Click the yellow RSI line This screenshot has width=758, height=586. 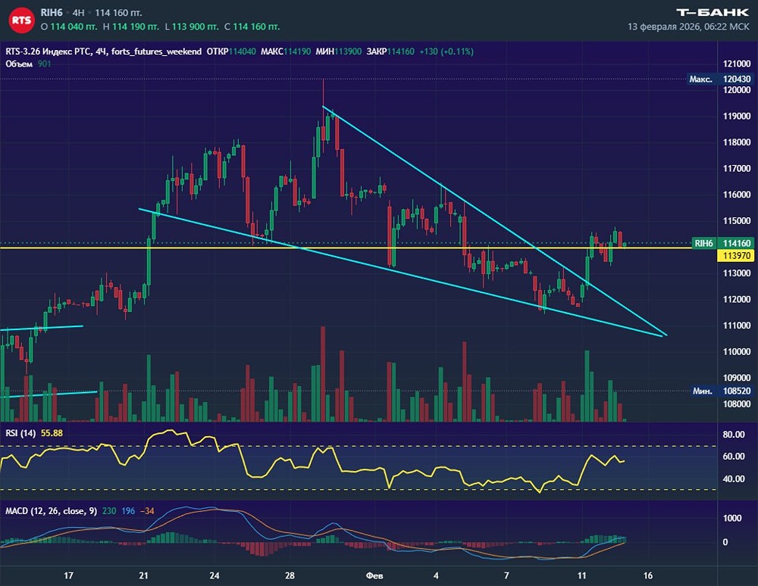click(x=314, y=462)
